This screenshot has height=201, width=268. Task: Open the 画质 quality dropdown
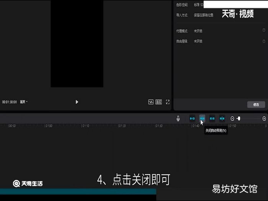pyautogui.click(x=24, y=102)
